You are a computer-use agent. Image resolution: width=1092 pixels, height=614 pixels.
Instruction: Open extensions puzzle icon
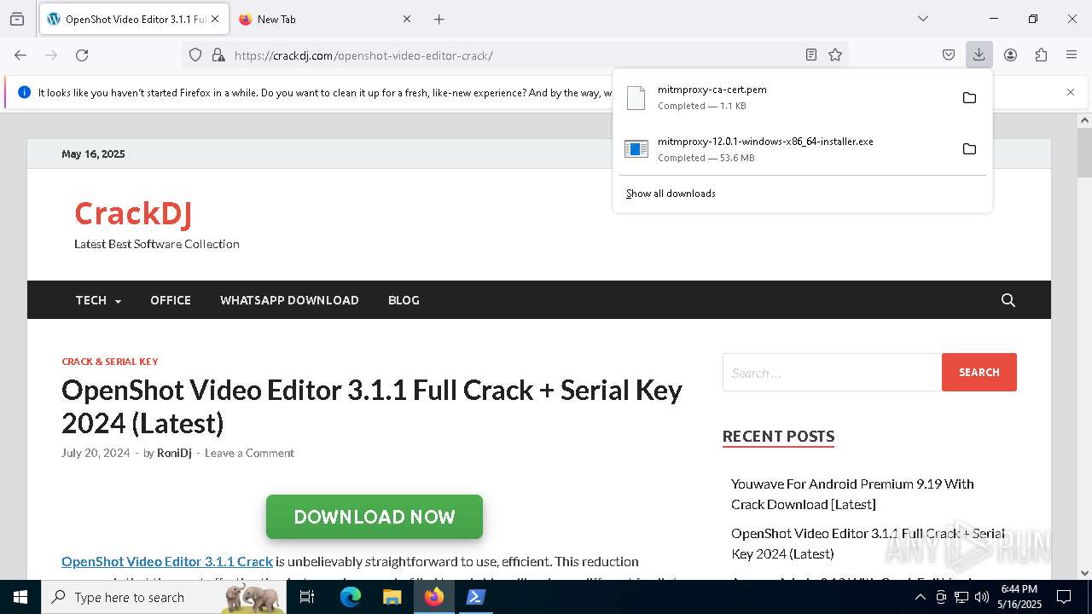[1041, 55]
